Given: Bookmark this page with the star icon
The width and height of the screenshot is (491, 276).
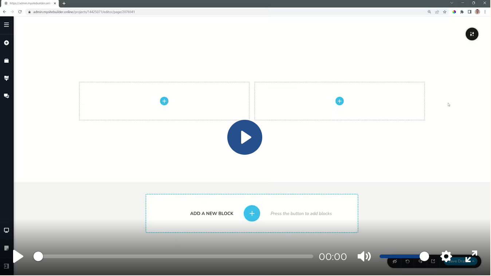Looking at the screenshot, I should pyautogui.click(x=445, y=12).
